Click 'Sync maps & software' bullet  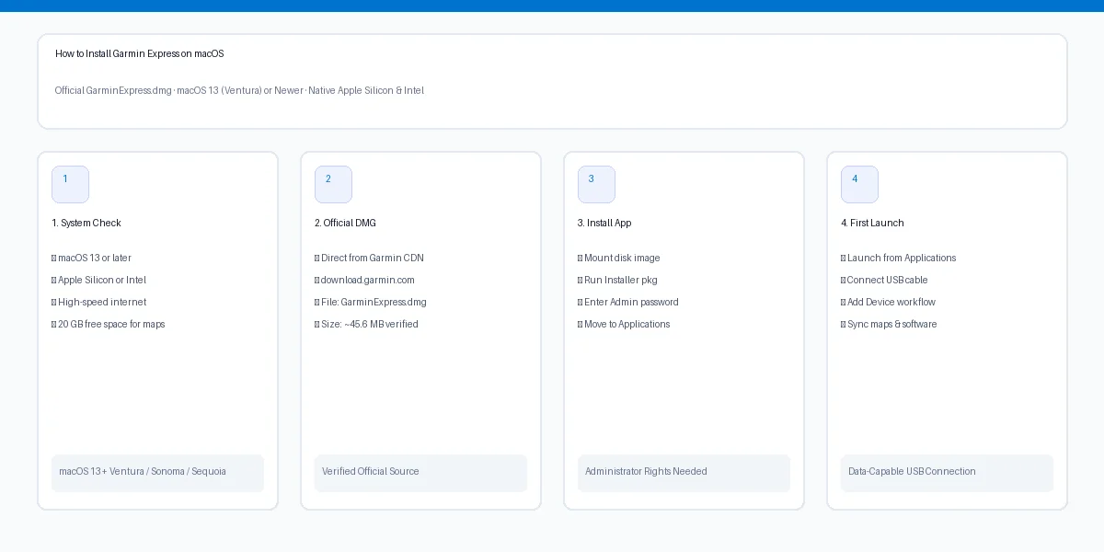pos(889,324)
